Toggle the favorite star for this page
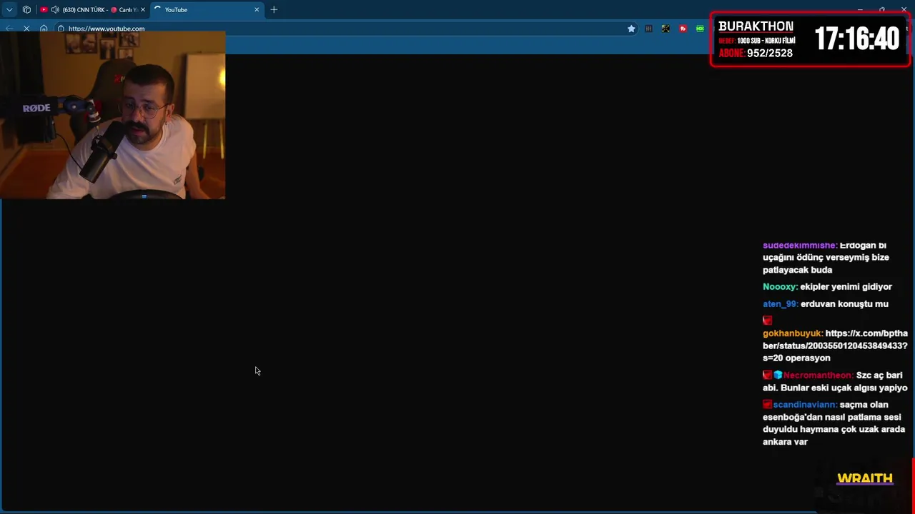This screenshot has width=915, height=514. pyautogui.click(x=631, y=29)
